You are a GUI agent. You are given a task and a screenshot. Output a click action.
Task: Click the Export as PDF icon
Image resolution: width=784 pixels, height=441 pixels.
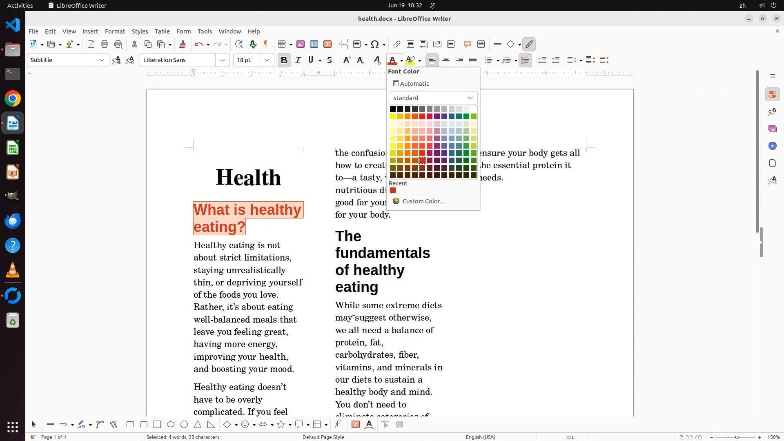point(91,45)
